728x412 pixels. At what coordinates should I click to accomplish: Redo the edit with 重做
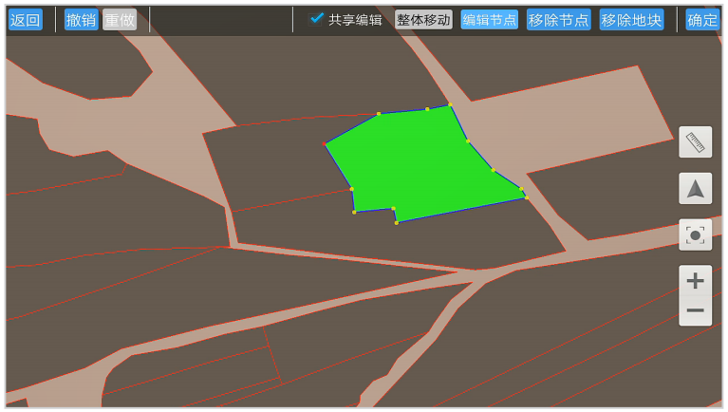tap(120, 20)
